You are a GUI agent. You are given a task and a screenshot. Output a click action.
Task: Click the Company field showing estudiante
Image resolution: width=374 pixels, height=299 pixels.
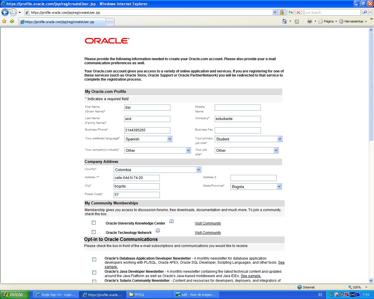click(x=238, y=119)
